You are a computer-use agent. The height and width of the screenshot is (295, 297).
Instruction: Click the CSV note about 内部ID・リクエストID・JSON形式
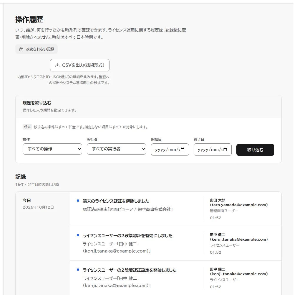point(64,80)
